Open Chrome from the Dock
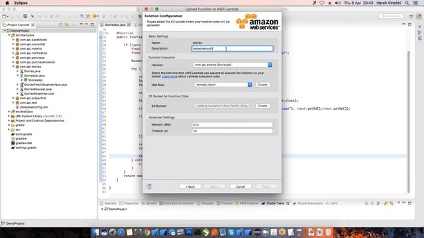Image resolution: width=424 pixels, height=238 pixels. (146, 232)
